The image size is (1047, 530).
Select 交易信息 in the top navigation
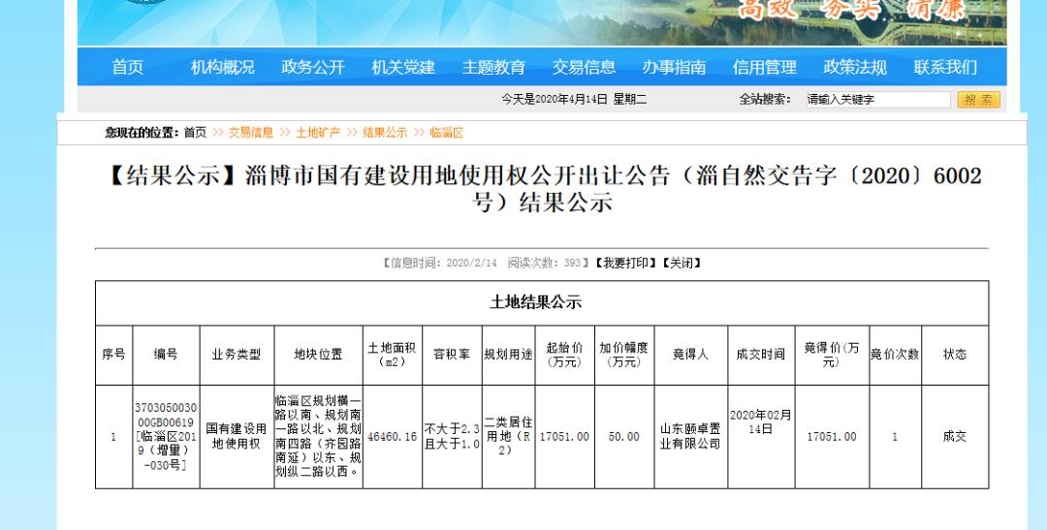coord(584,68)
